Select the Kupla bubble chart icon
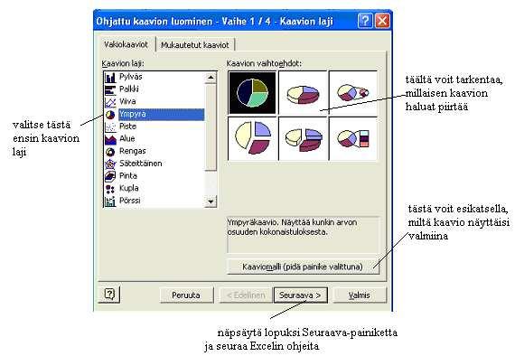The height and width of the screenshot is (356, 515). point(110,189)
